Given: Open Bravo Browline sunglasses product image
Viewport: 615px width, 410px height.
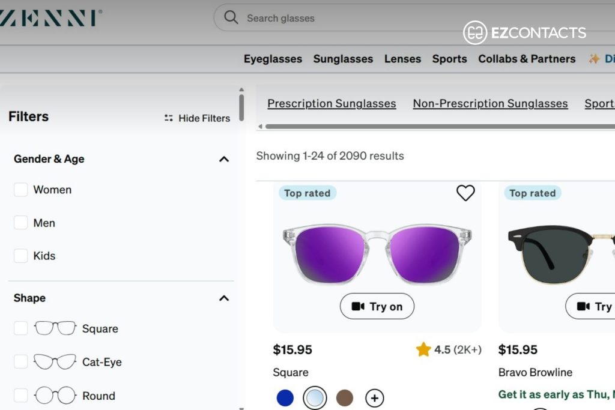Looking at the screenshot, I should click(x=562, y=254).
